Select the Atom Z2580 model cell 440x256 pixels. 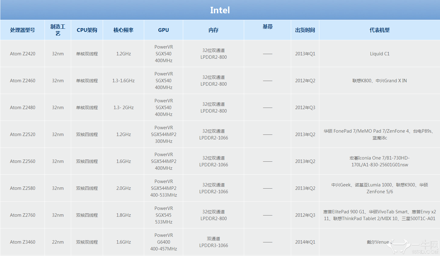coord(23,188)
